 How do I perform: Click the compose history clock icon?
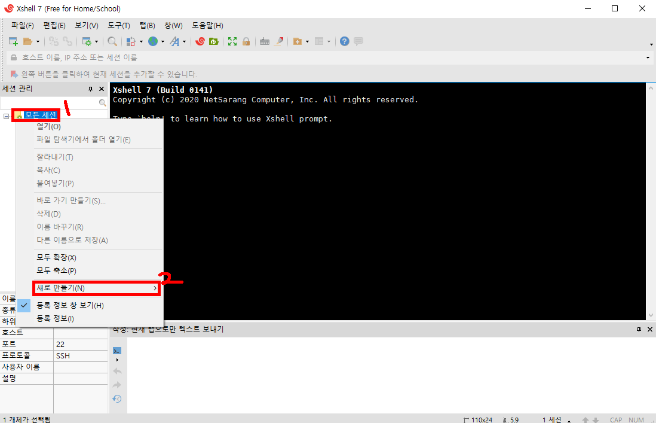click(x=117, y=398)
